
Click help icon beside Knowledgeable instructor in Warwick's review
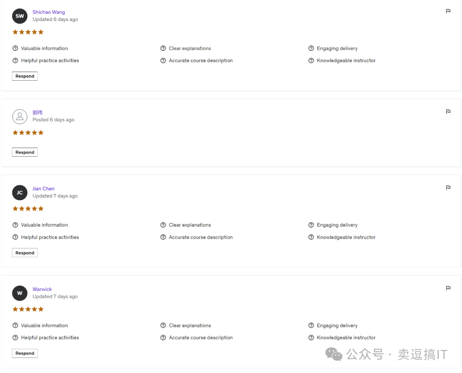(311, 338)
